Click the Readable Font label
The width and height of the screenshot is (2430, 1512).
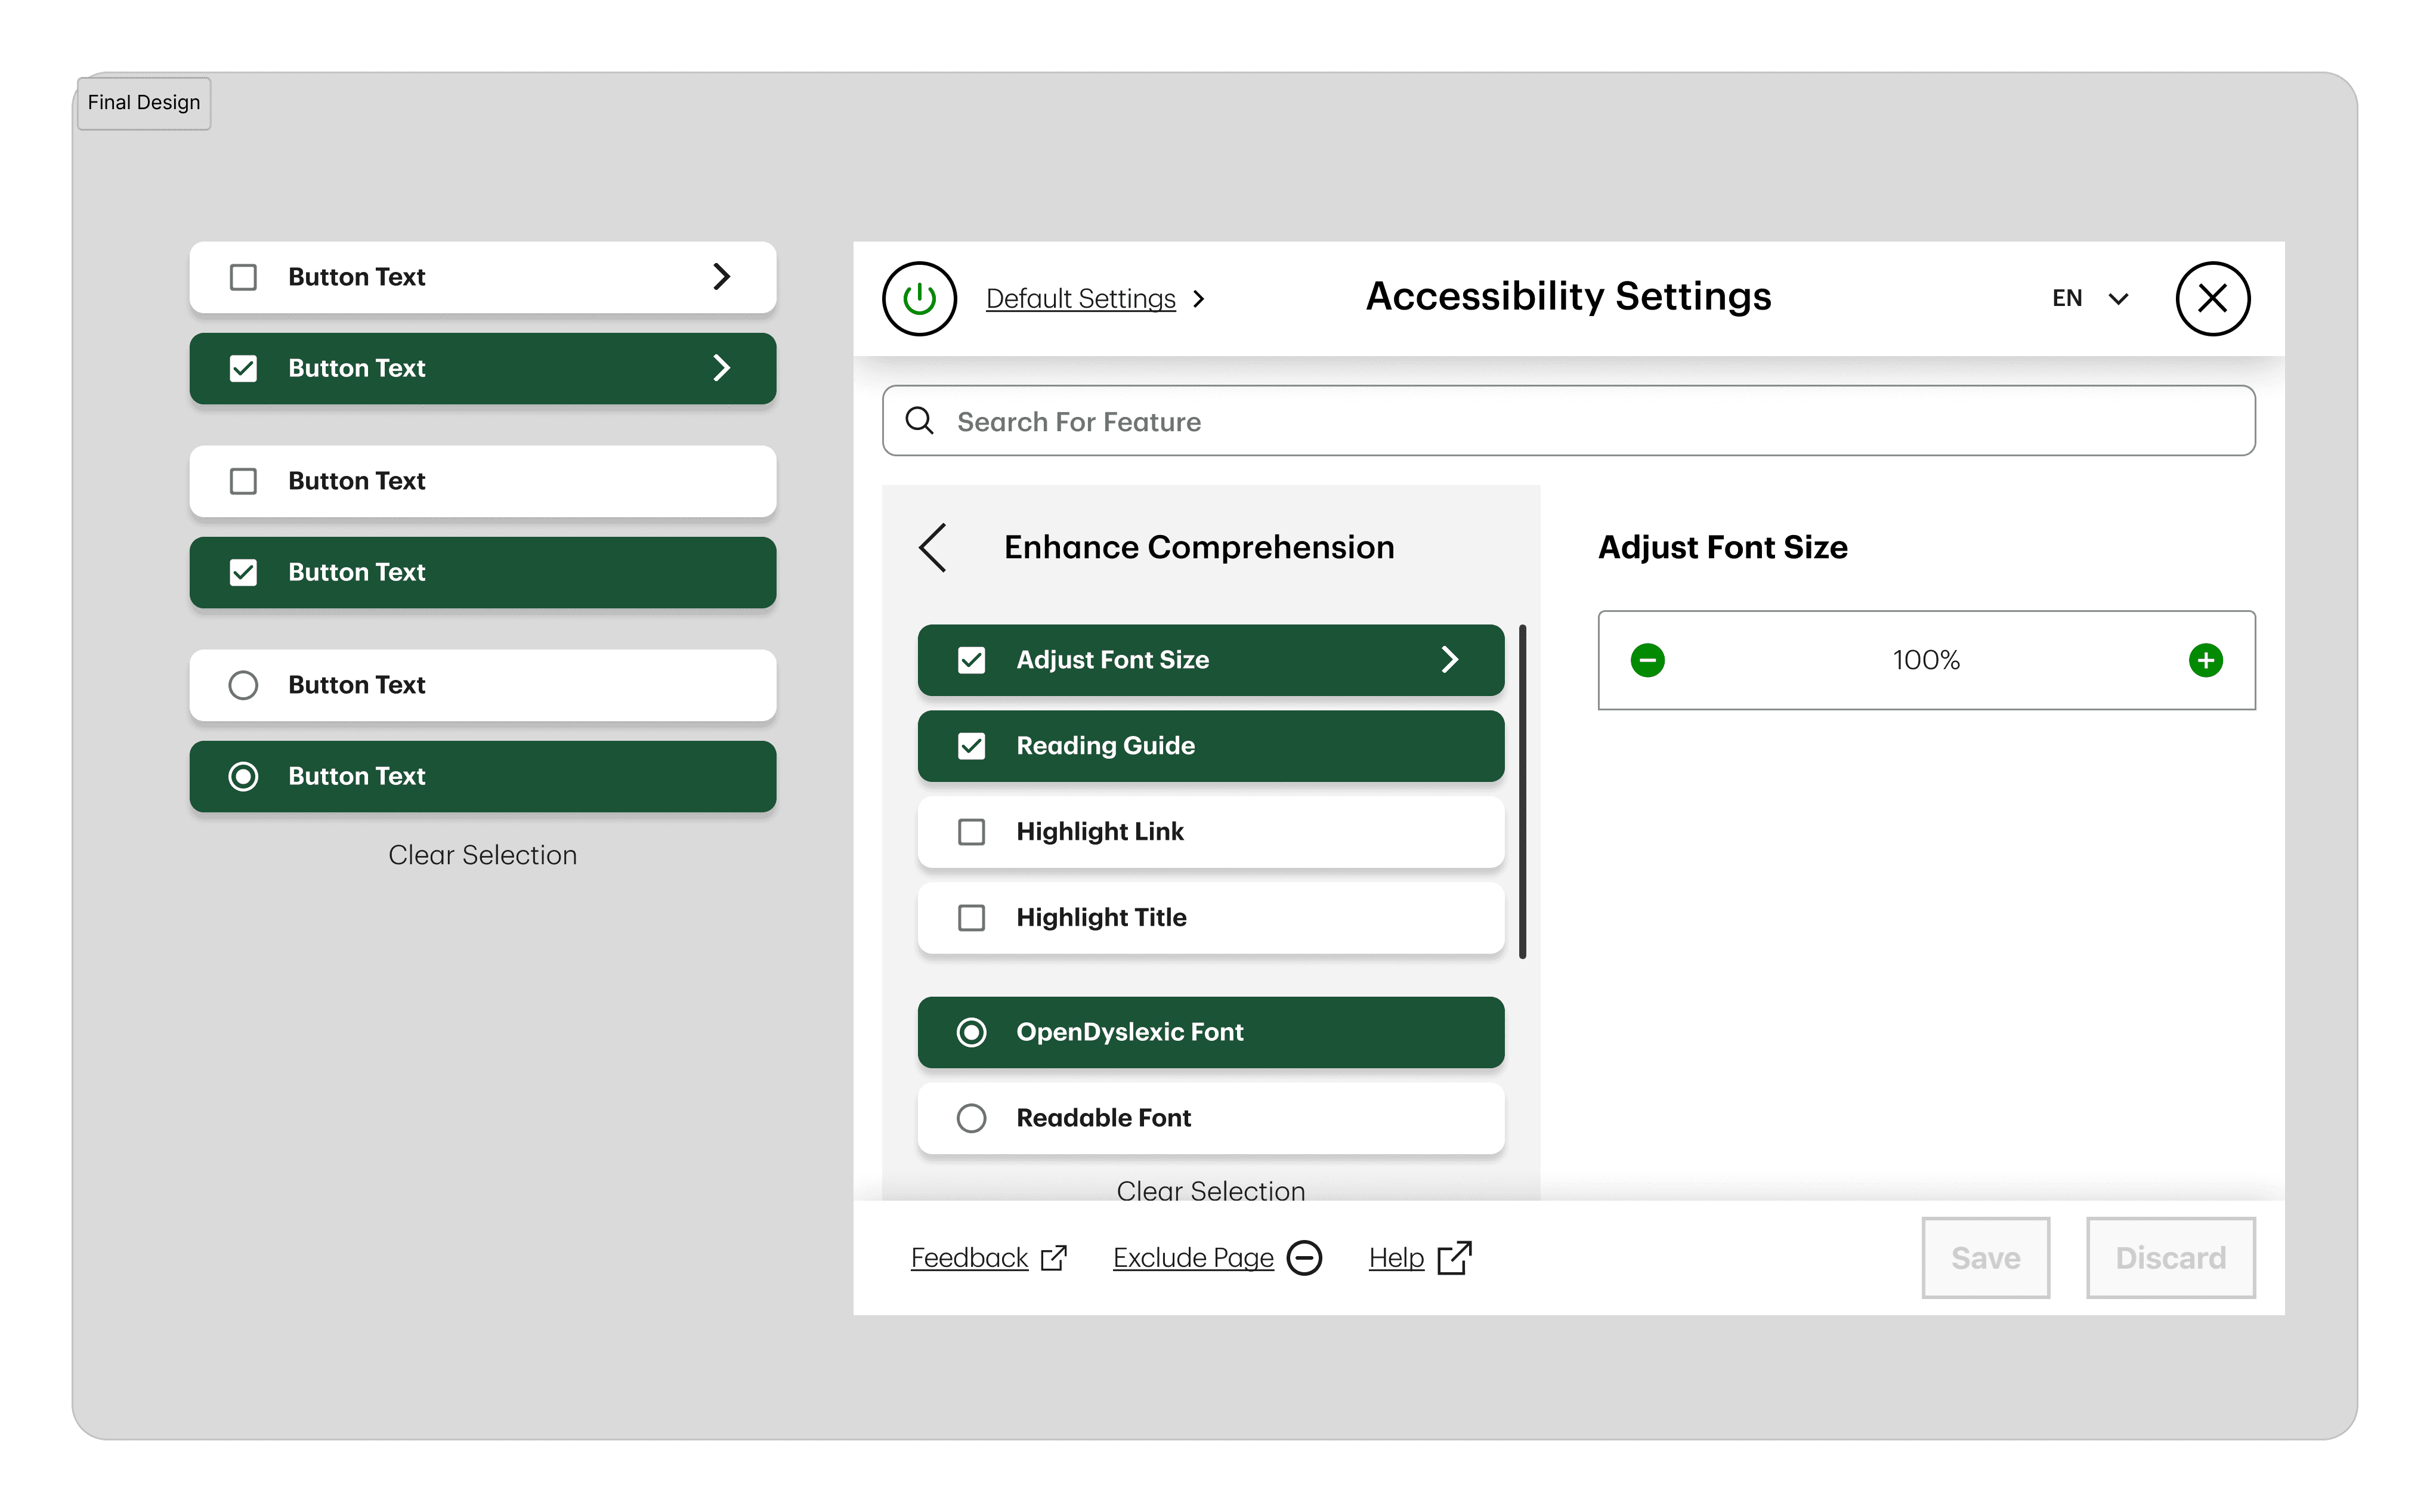[x=1103, y=1118]
